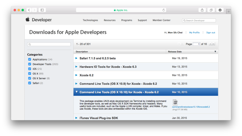242x136 pixels.
Task: Go to the next page arrow
Action: [x=210, y=44]
